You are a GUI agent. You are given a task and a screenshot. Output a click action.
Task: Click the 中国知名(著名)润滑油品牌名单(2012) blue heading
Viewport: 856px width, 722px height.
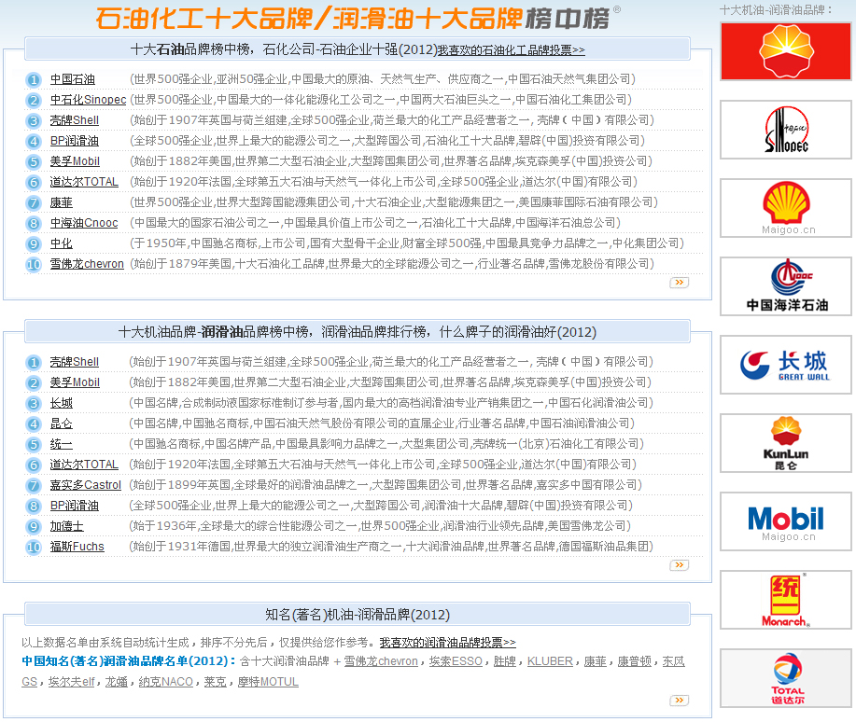129,661
